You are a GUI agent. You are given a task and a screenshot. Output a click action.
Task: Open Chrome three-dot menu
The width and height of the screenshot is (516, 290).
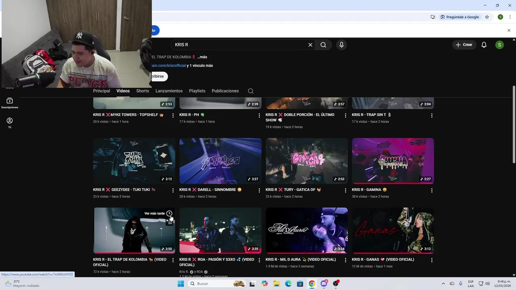pyautogui.click(x=510, y=17)
